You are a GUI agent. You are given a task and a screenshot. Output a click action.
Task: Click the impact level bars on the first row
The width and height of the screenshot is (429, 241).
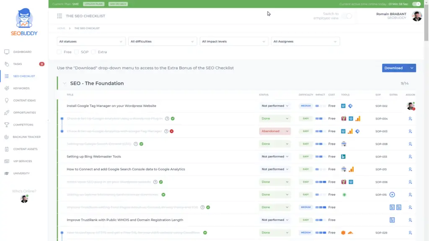pyautogui.click(x=320, y=106)
